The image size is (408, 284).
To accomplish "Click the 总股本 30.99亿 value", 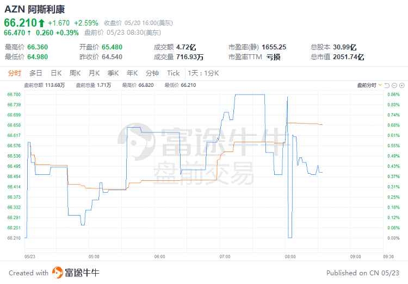I will (344, 47).
